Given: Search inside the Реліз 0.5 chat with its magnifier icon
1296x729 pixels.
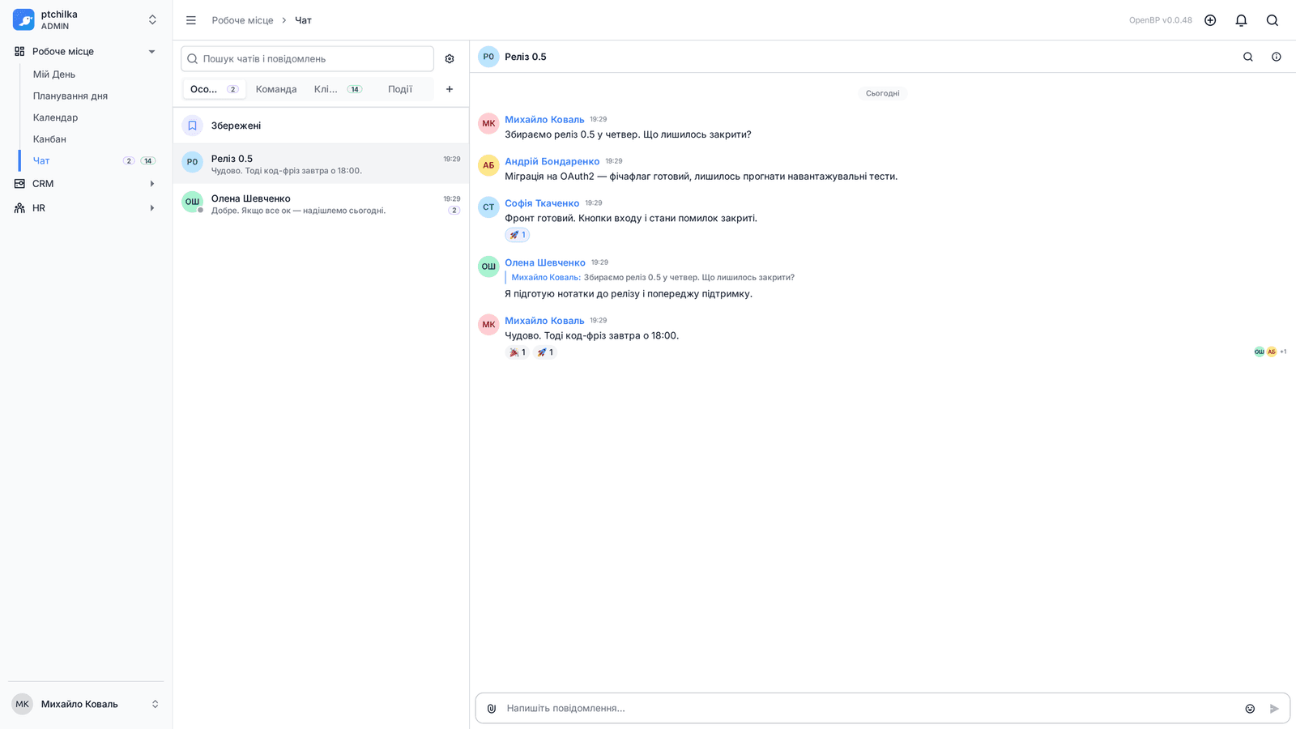Looking at the screenshot, I should (x=1248, y=57).
